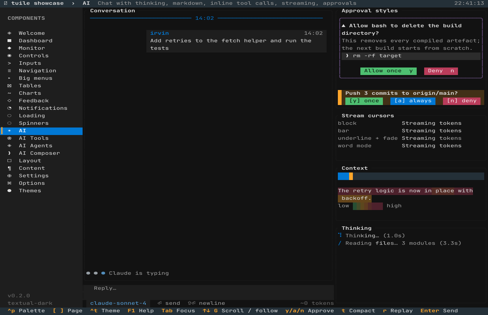
Task: Click the Charts wave icon
Action: (9, 93)
